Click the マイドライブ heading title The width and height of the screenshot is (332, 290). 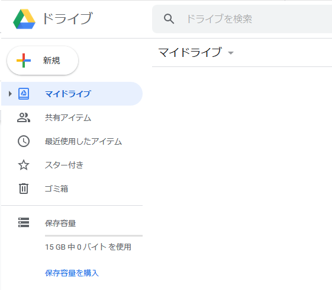click(190, 52)
